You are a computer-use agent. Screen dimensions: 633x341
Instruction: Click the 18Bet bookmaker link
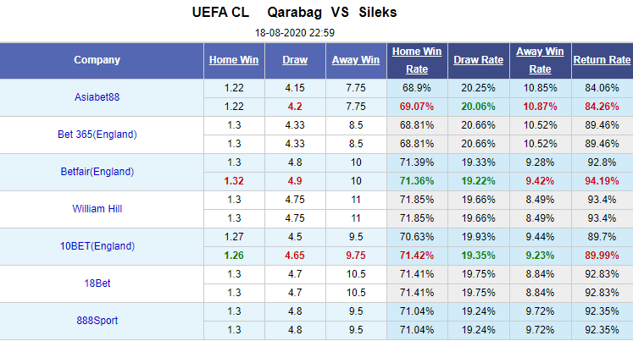click(x=97, y=283)
